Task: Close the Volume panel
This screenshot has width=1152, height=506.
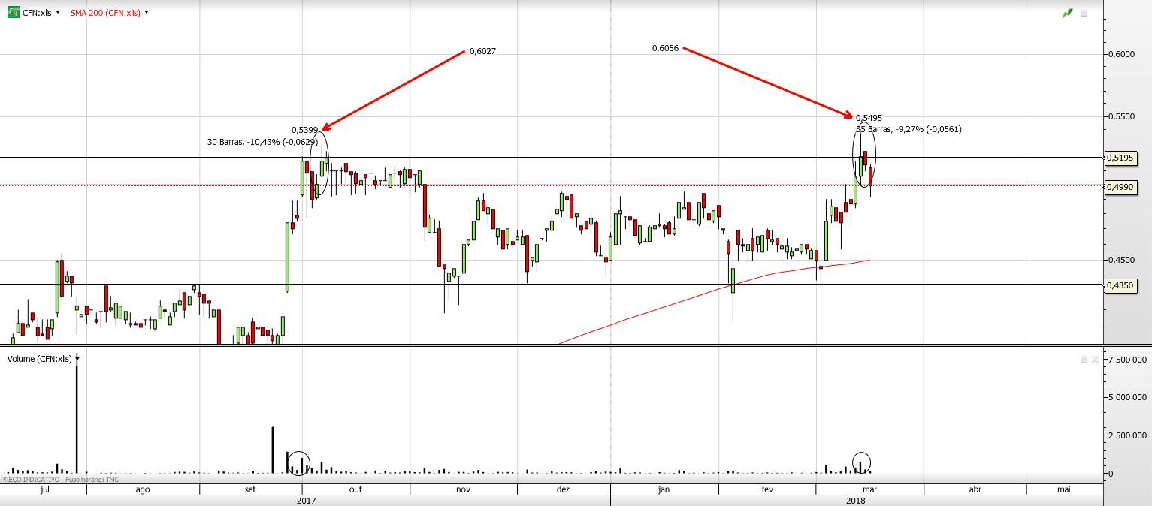Action: [1095, 359]
